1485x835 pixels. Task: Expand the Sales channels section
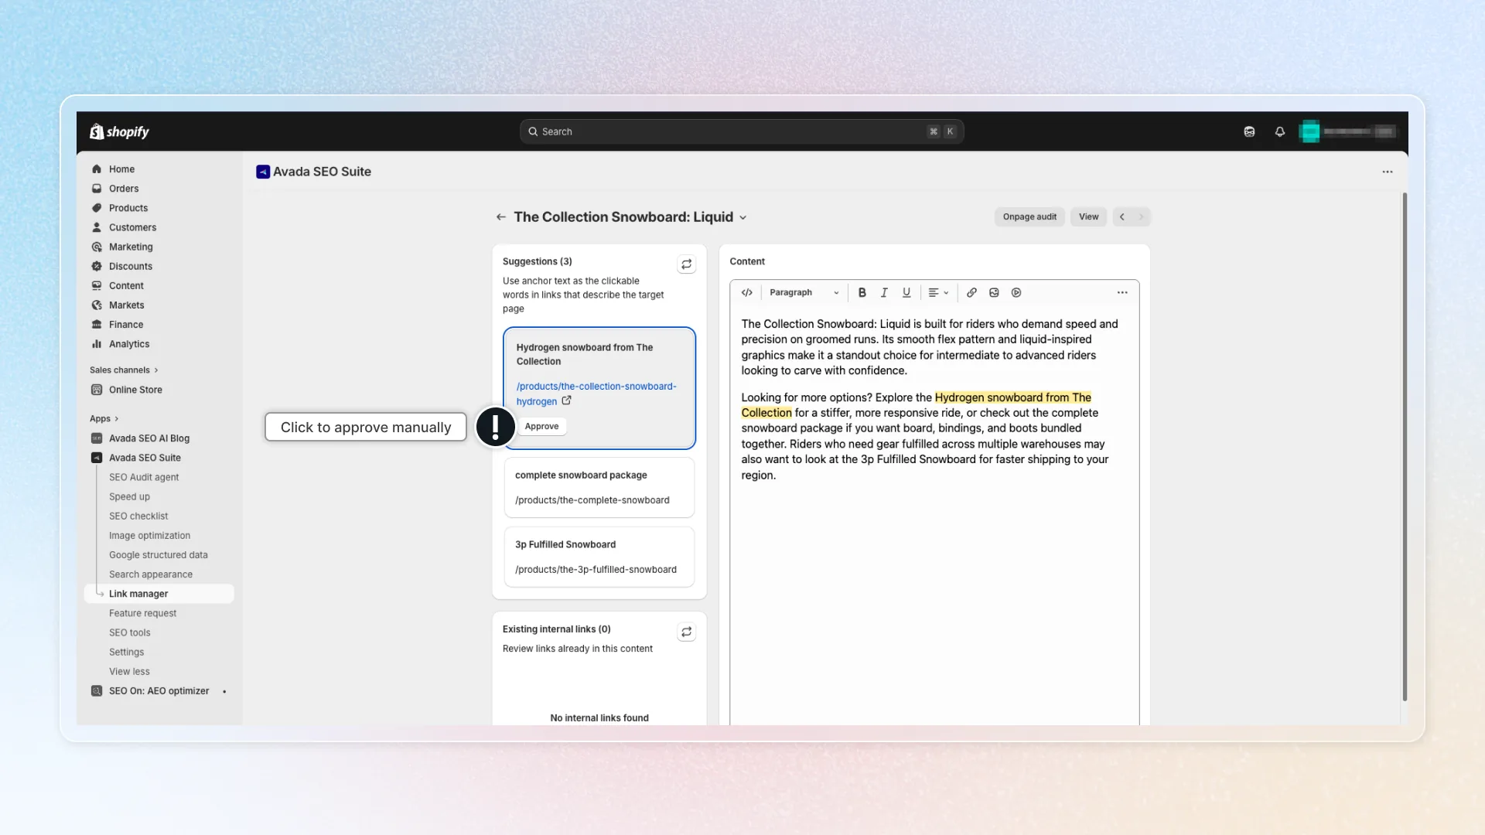pyautogui.click(x=124, y=370)
